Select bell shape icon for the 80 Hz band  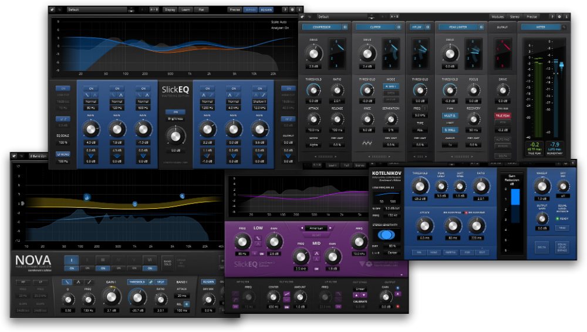(x=95, y=95)
